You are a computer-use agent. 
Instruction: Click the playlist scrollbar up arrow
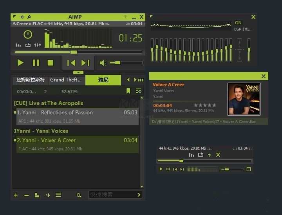pyautogui.click(x=142, y=98)
